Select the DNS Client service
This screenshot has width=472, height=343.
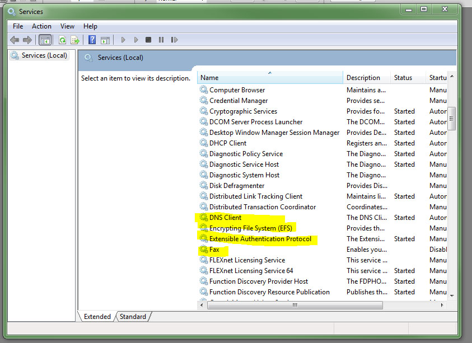pos(225,218)
